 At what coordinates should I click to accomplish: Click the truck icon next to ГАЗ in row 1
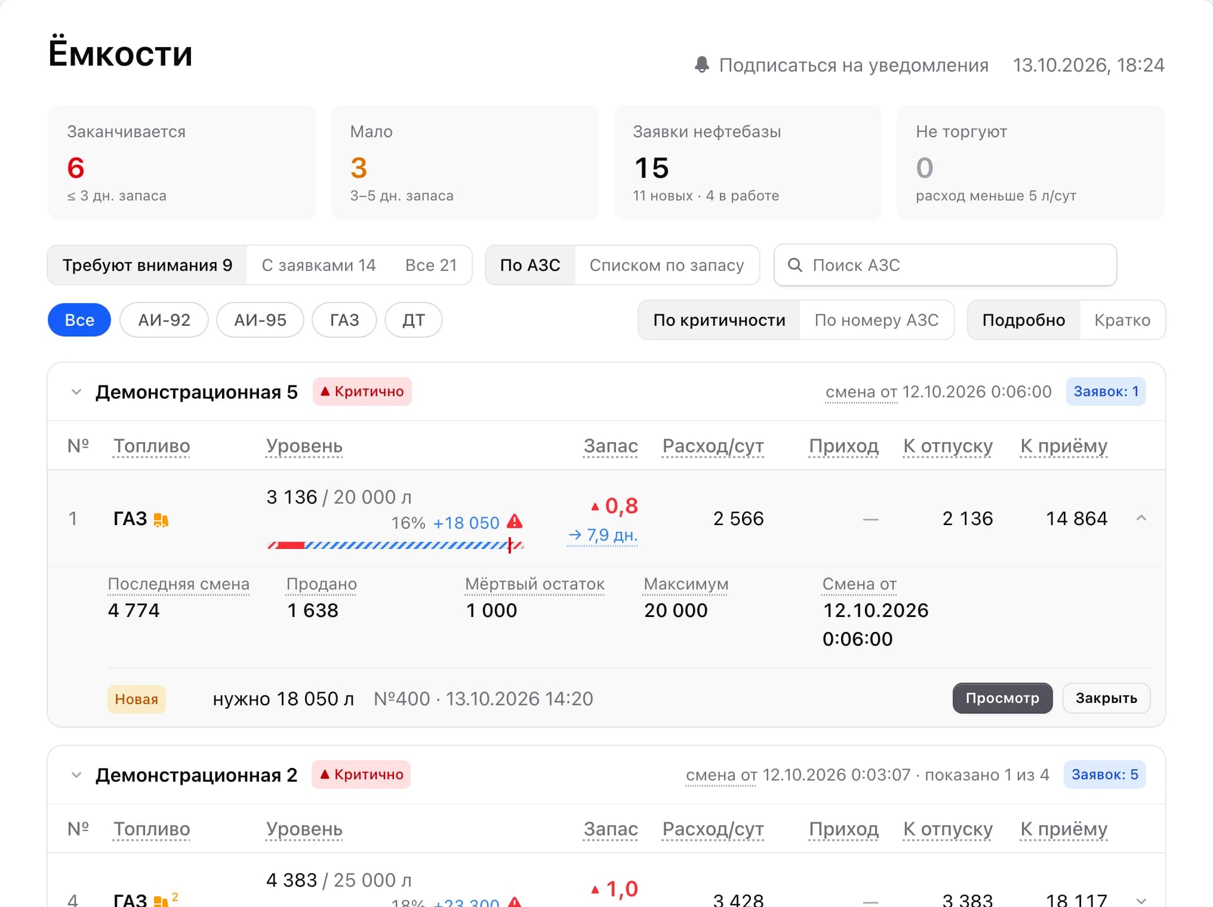[161, 520]
